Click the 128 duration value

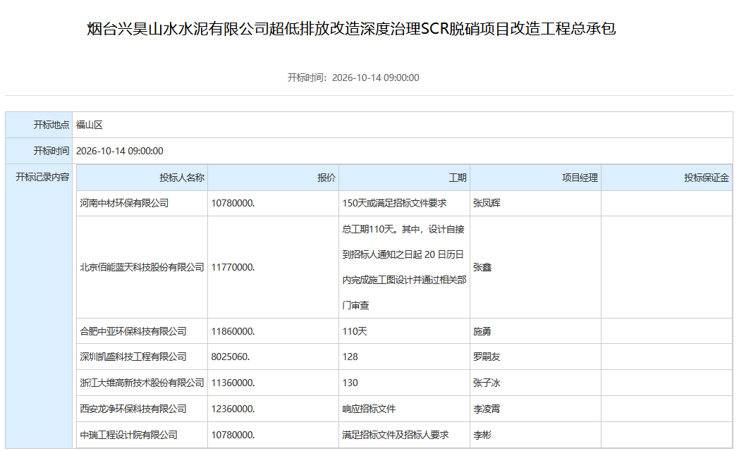[x=350, y=357]
